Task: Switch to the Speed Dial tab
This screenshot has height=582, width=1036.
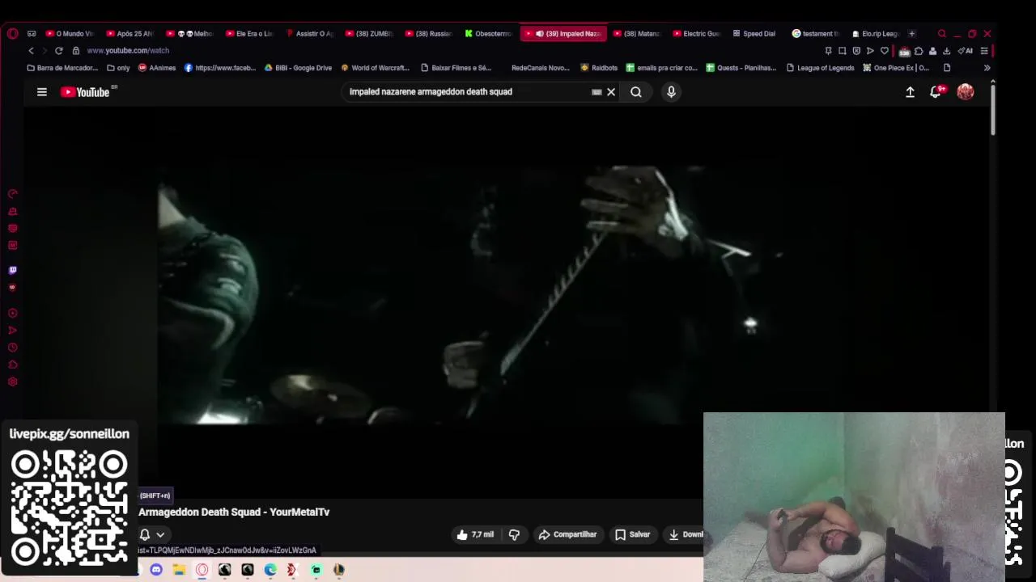Action: pos(755,34)
